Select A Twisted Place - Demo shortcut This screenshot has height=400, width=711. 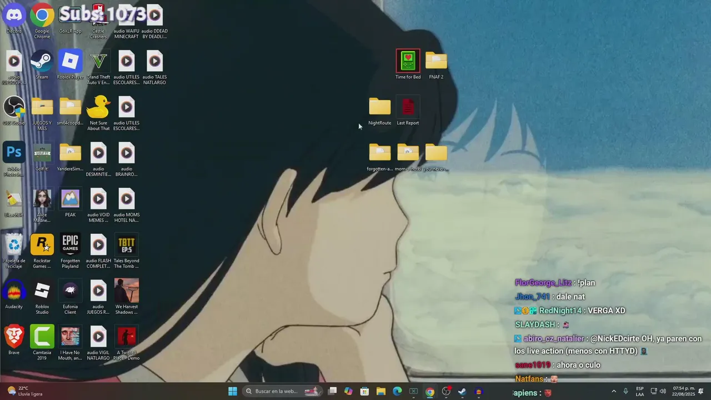[x=127, y=343]
